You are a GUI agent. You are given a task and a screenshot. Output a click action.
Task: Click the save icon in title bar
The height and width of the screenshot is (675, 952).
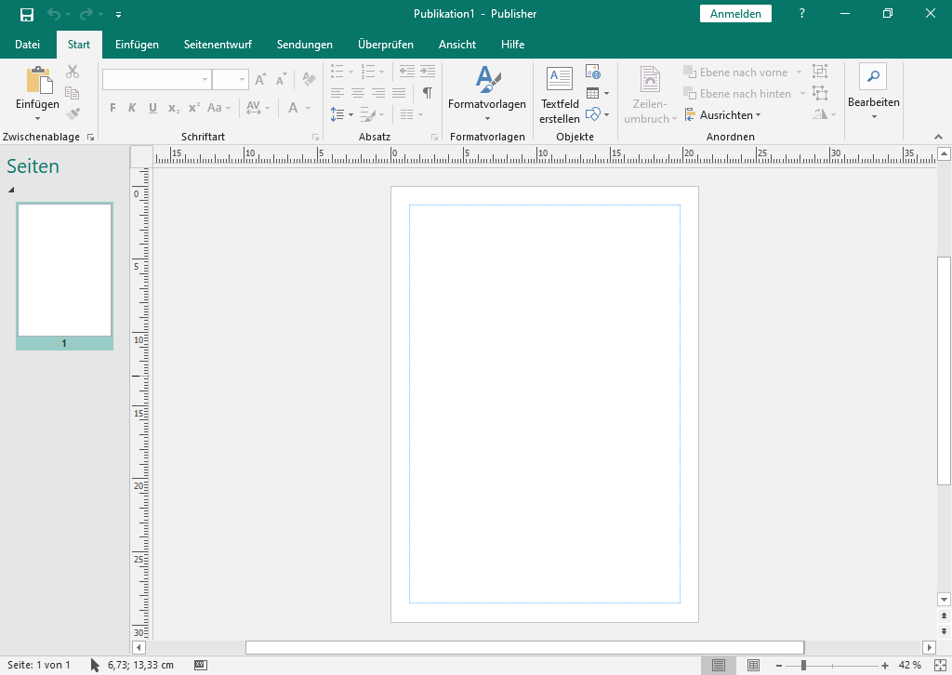pos(27,14)
